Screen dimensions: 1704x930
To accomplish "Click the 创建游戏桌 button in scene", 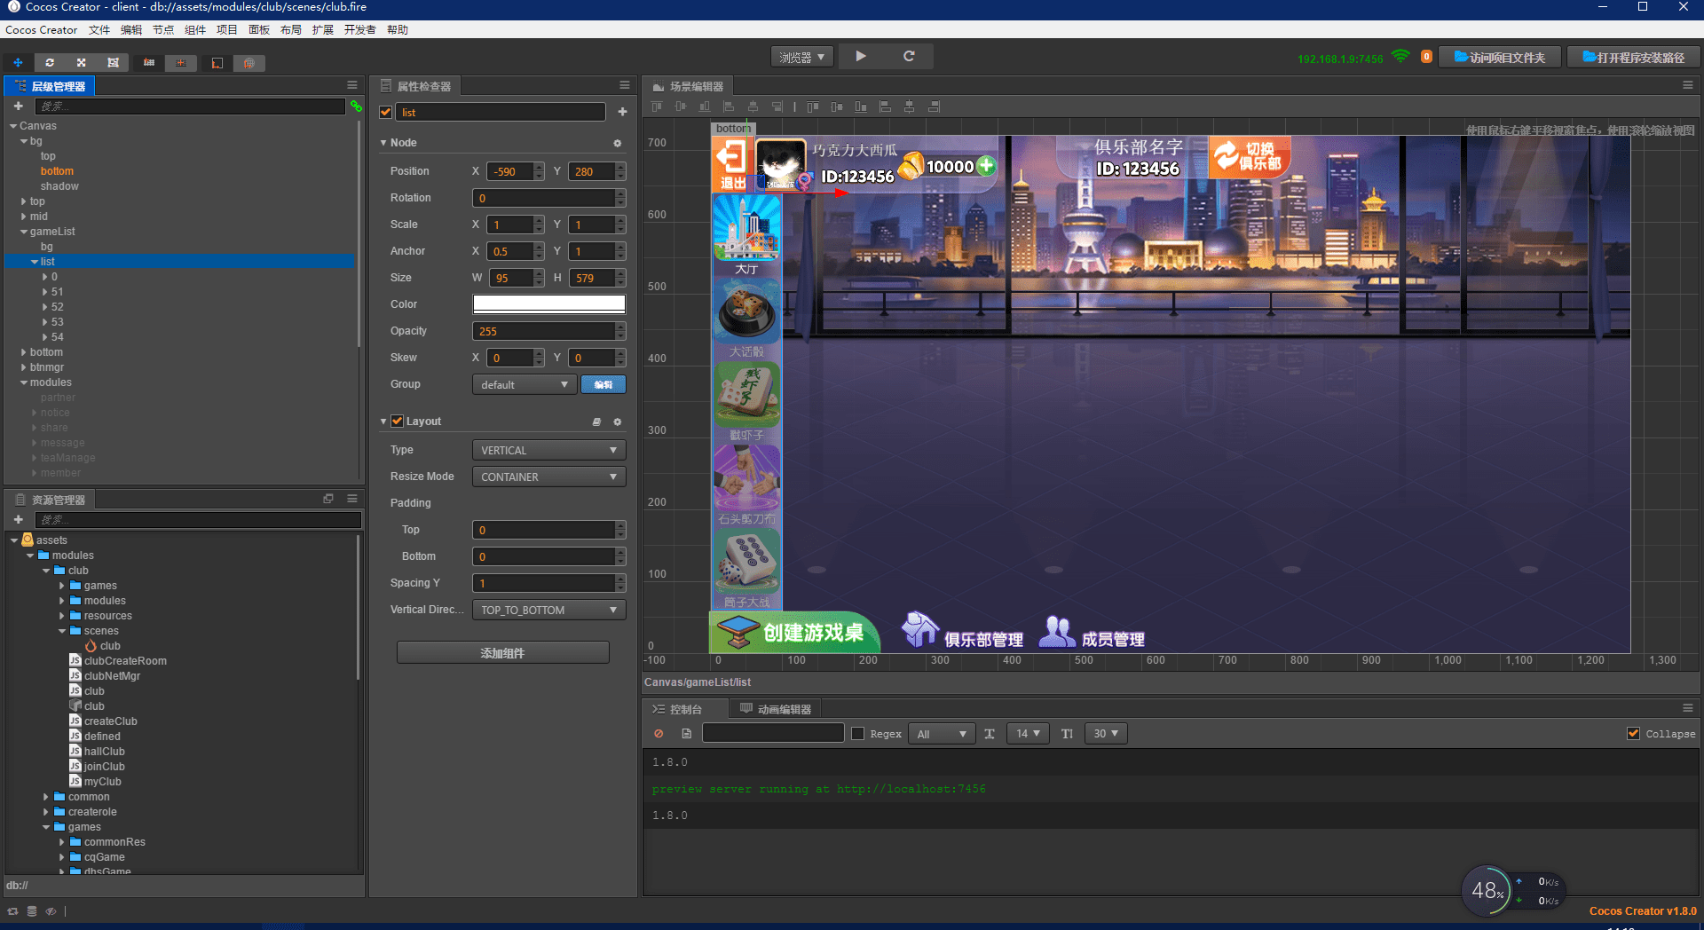I will click(x=794, y=632).
